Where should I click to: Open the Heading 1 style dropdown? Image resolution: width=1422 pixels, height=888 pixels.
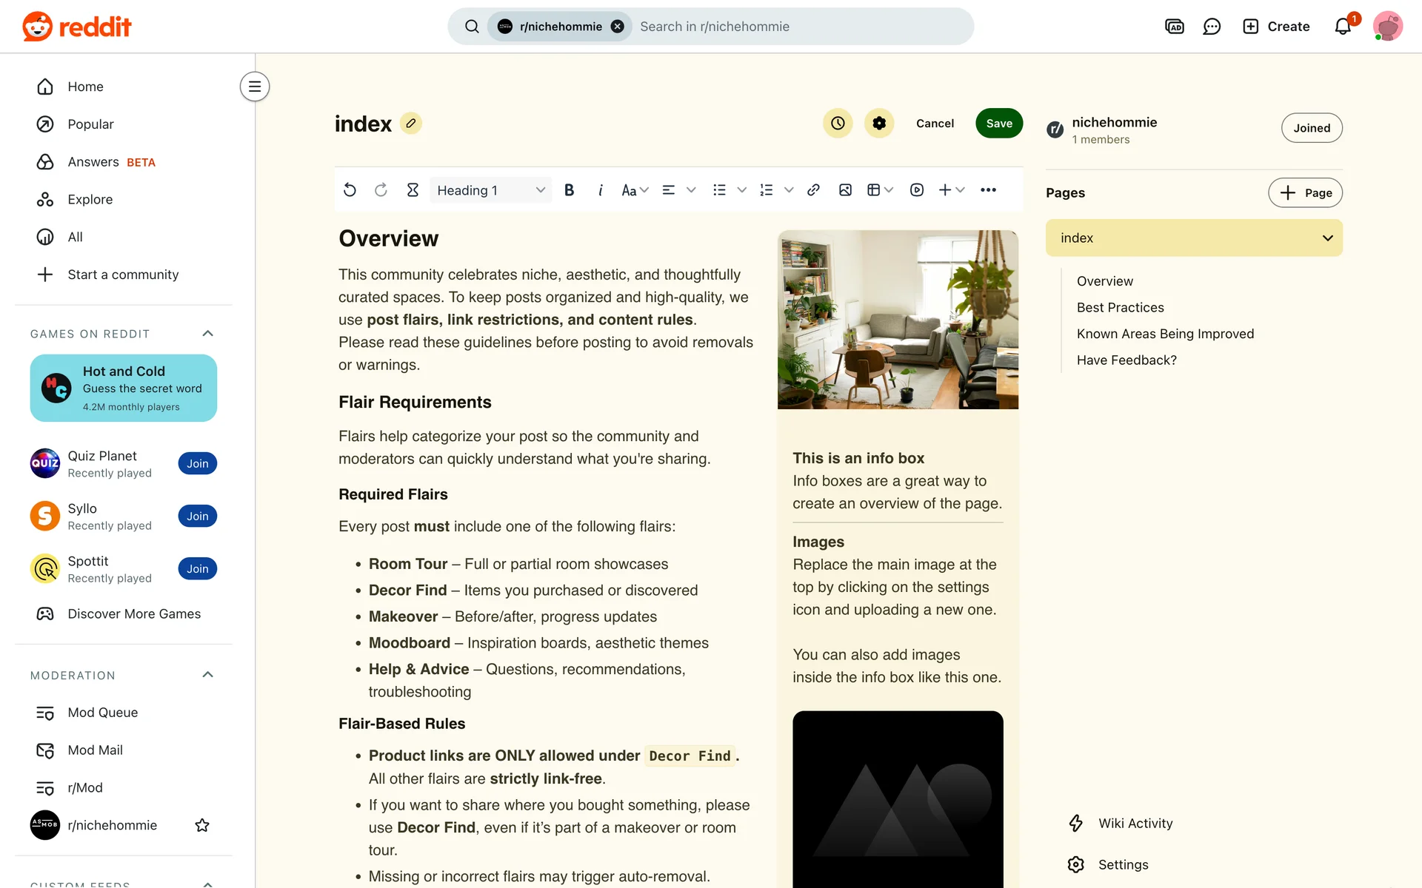coord(490,190)
